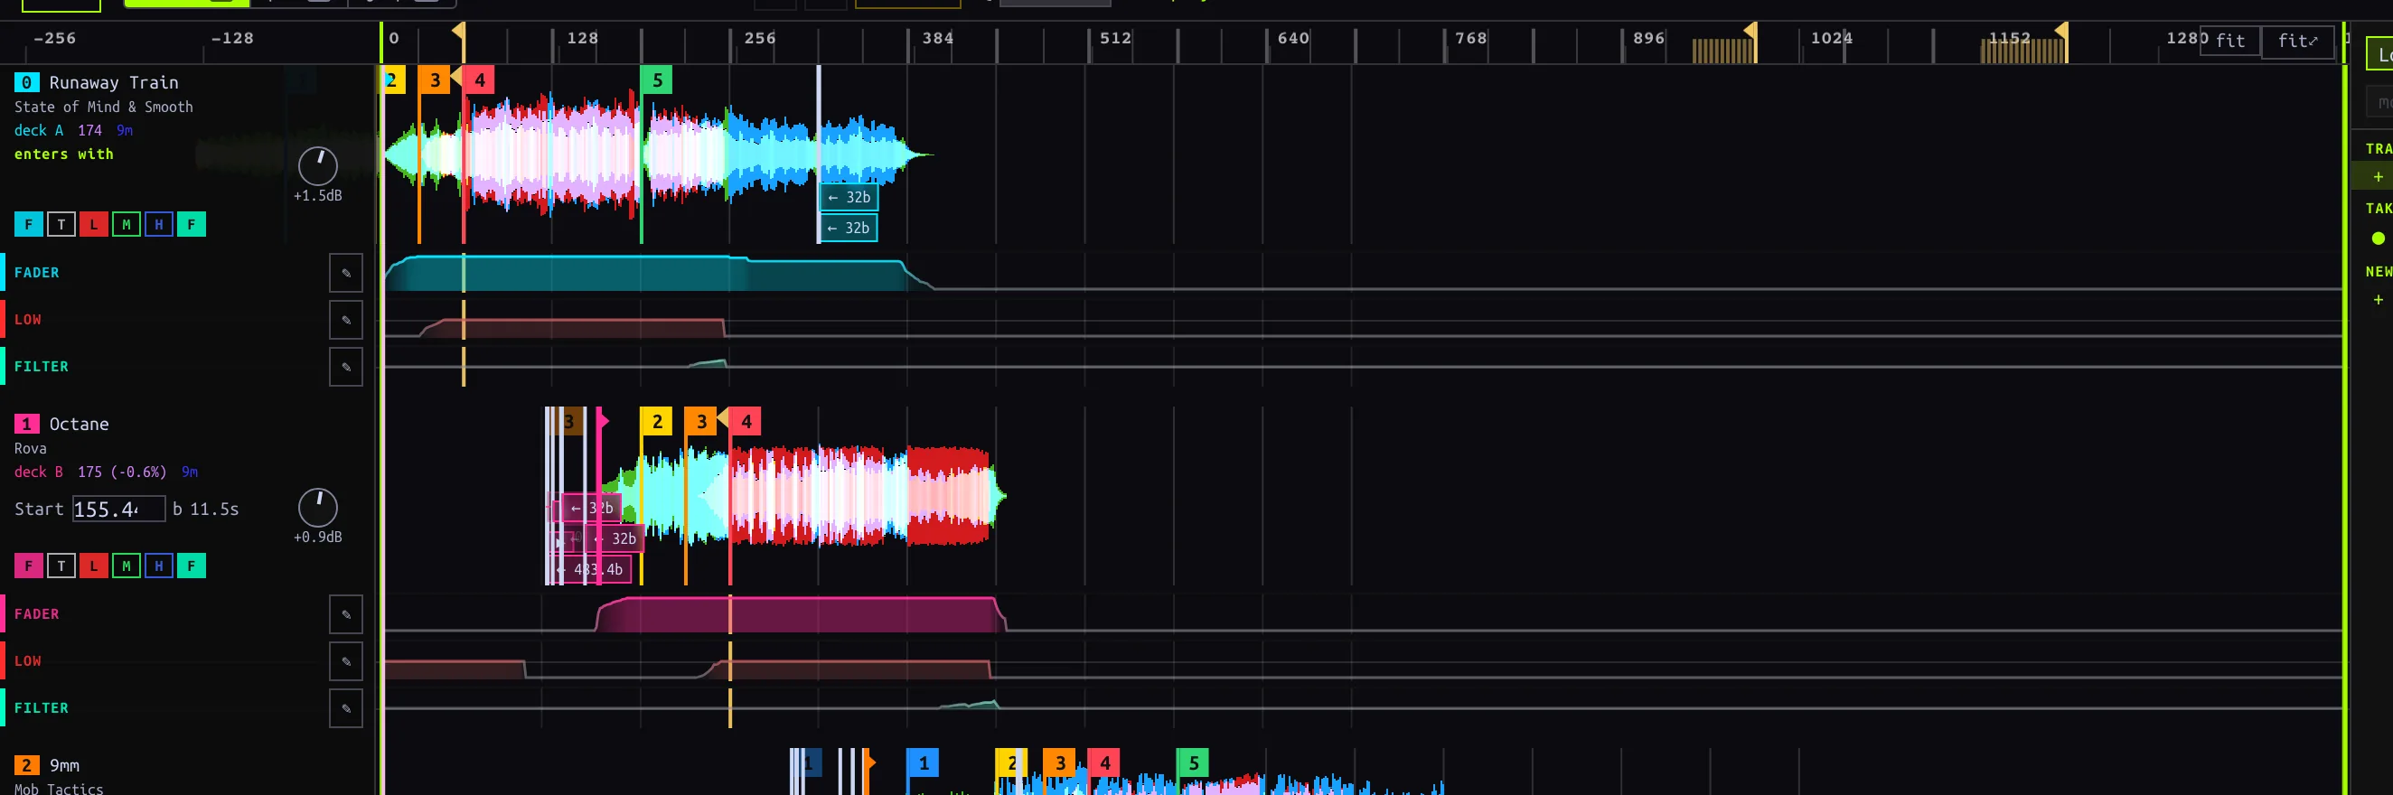Toggle the green M button on Runaway Train

(x=127, y=224)
